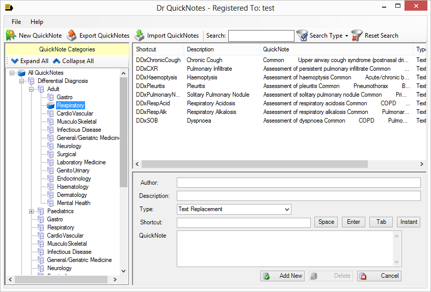Click the GenitoUrinary category icon
Viewport: 431px width, 292px height.
tap(50, 170)
